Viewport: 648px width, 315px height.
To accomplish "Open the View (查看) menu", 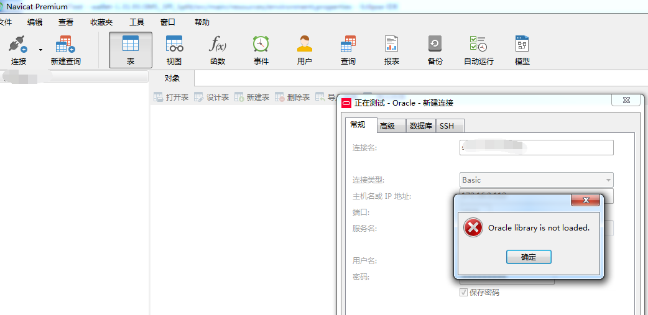I will [66, 22].
